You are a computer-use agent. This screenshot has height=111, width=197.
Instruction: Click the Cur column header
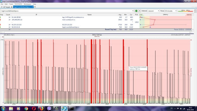tap(131, 15)
